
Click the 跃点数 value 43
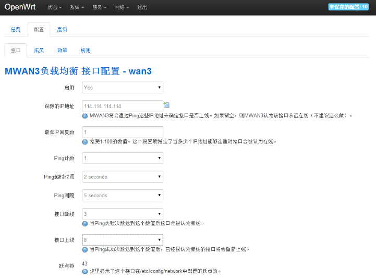[84, 263]
